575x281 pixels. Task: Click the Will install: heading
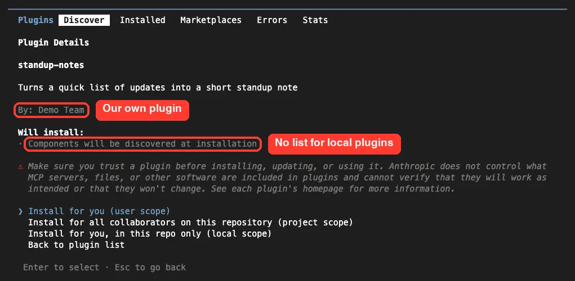[x=51, y=133]
